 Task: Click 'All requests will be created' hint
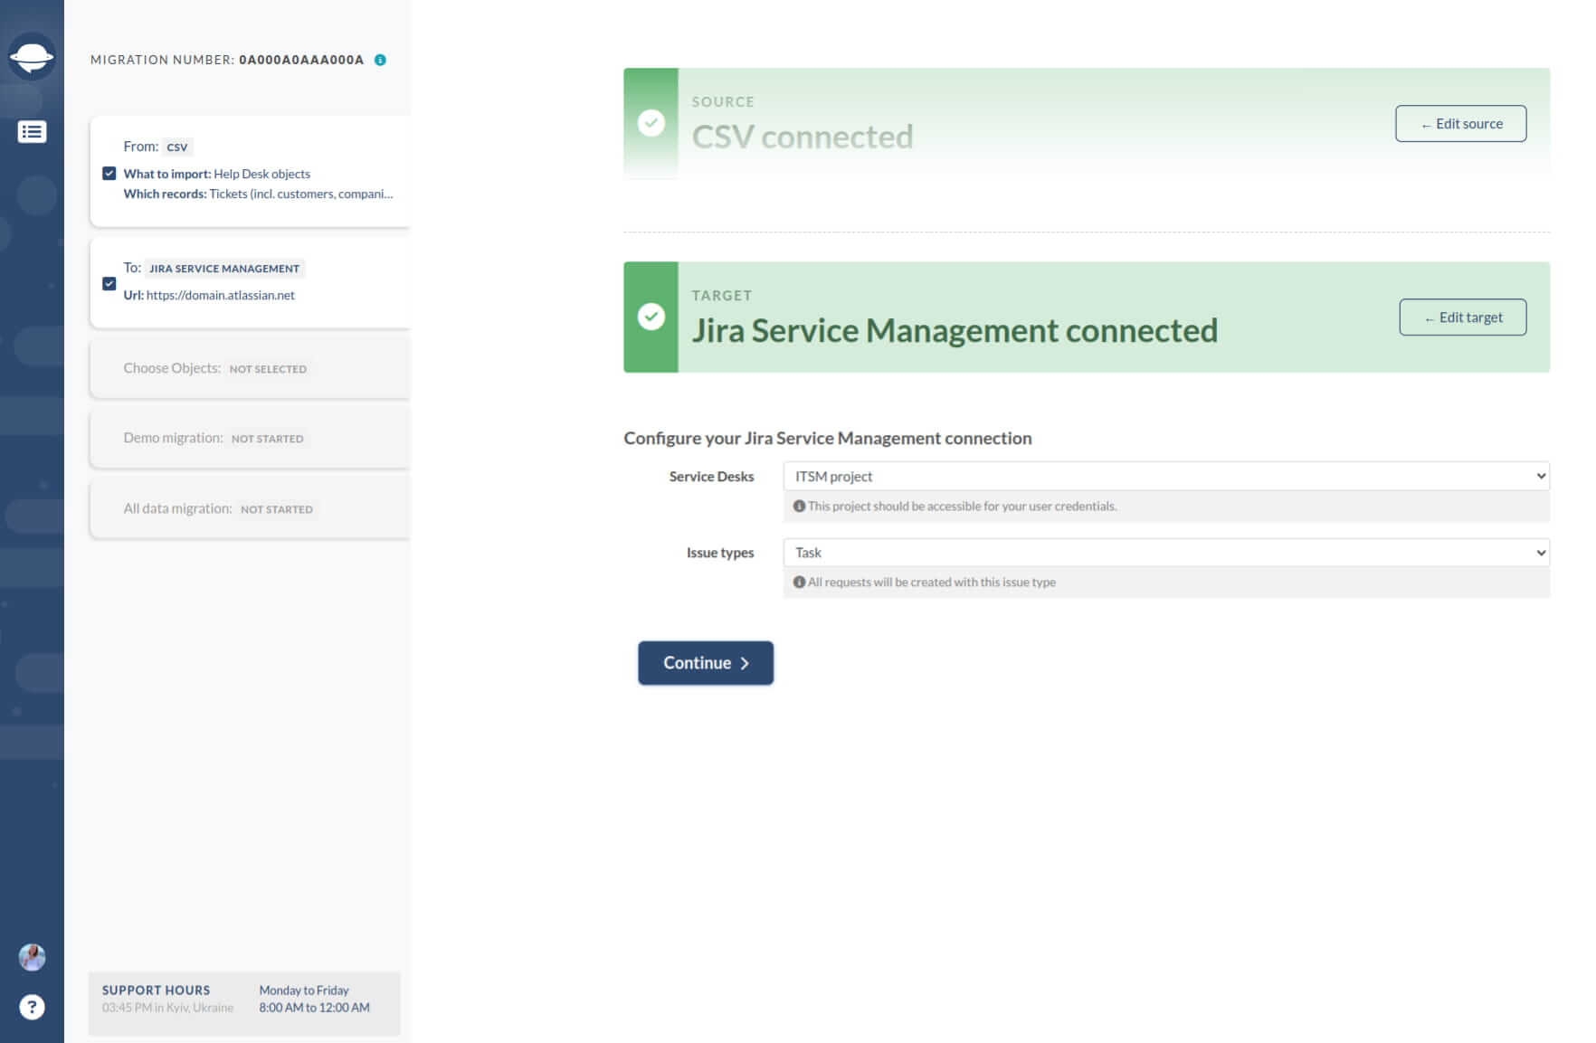pos(932,583)
